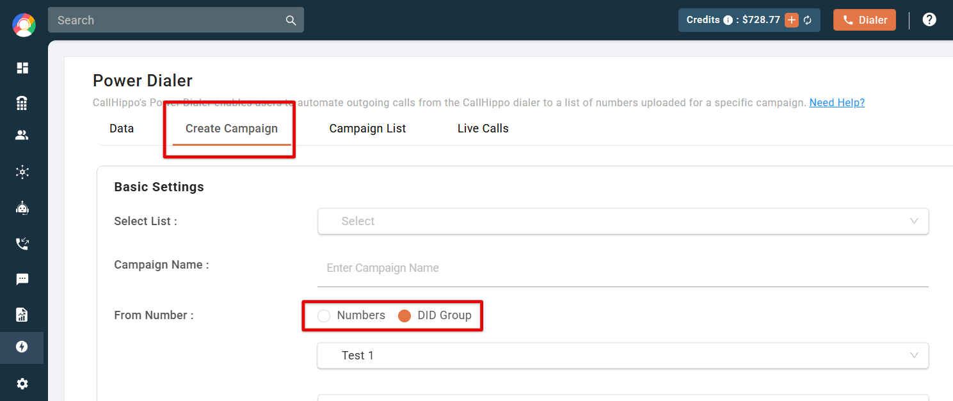Add credits with the plus icon
Image resolution: width=953 pixels, height=401 pixels.
[792, 20]
